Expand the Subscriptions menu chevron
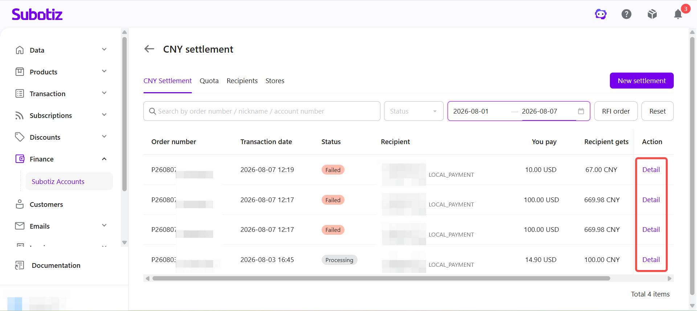697x311 pixels. click(x=104, y=115)
